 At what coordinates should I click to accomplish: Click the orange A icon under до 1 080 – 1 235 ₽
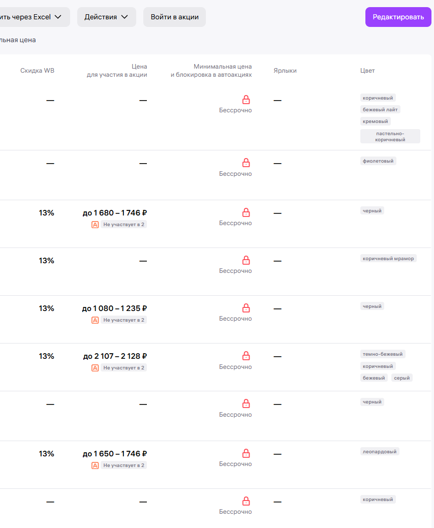pos(95,320)
